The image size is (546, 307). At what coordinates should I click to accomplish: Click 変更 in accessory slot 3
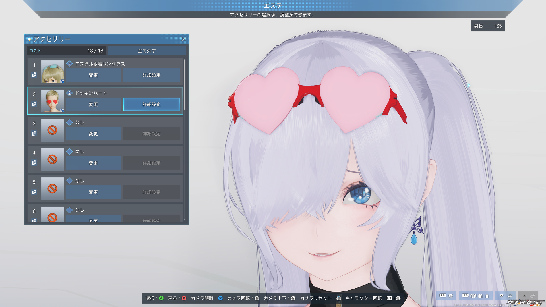(x=93, y=134)
